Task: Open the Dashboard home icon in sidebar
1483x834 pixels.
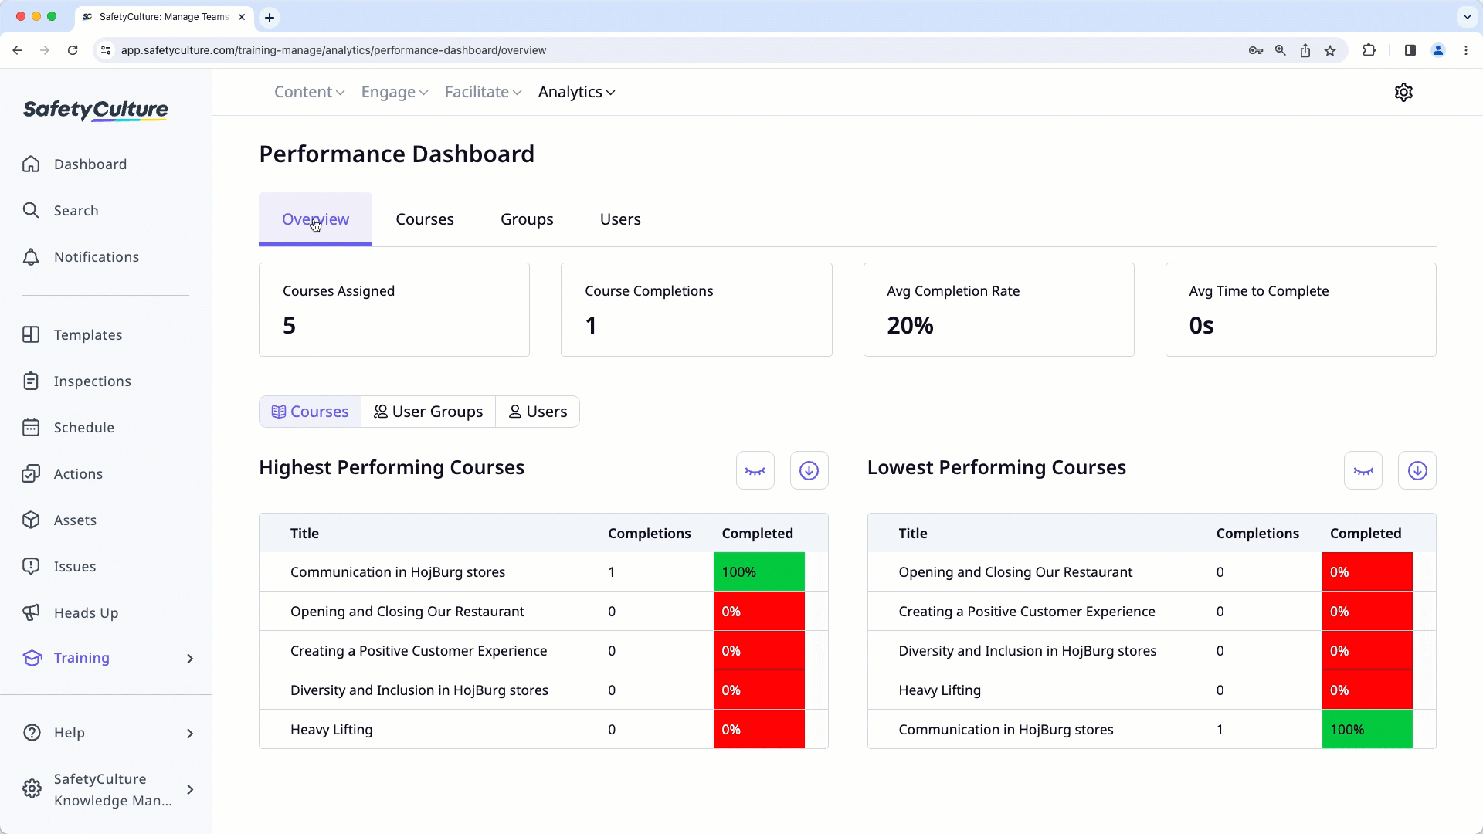Action: tap(31, 164)
